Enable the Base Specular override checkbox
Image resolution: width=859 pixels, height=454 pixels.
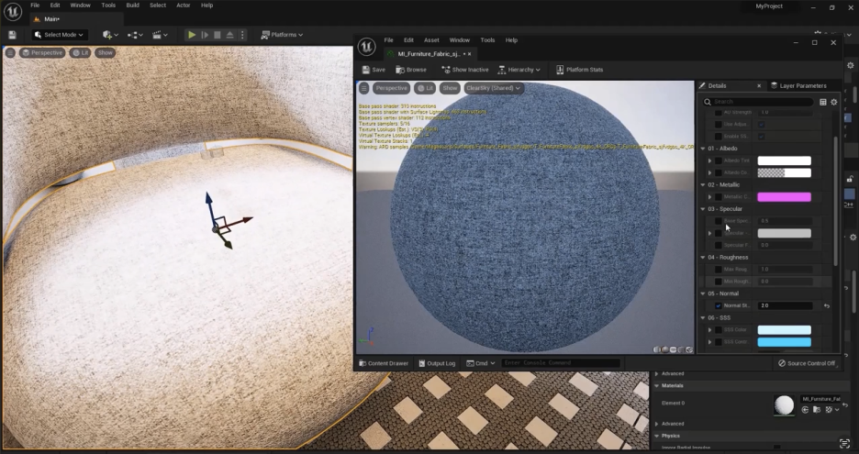coord(719,221)
